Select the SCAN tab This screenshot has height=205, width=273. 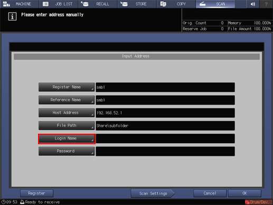pos(215,4)
